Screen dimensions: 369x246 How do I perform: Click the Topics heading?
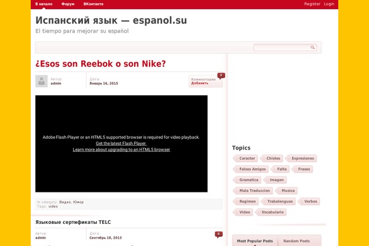pos(241,148)
